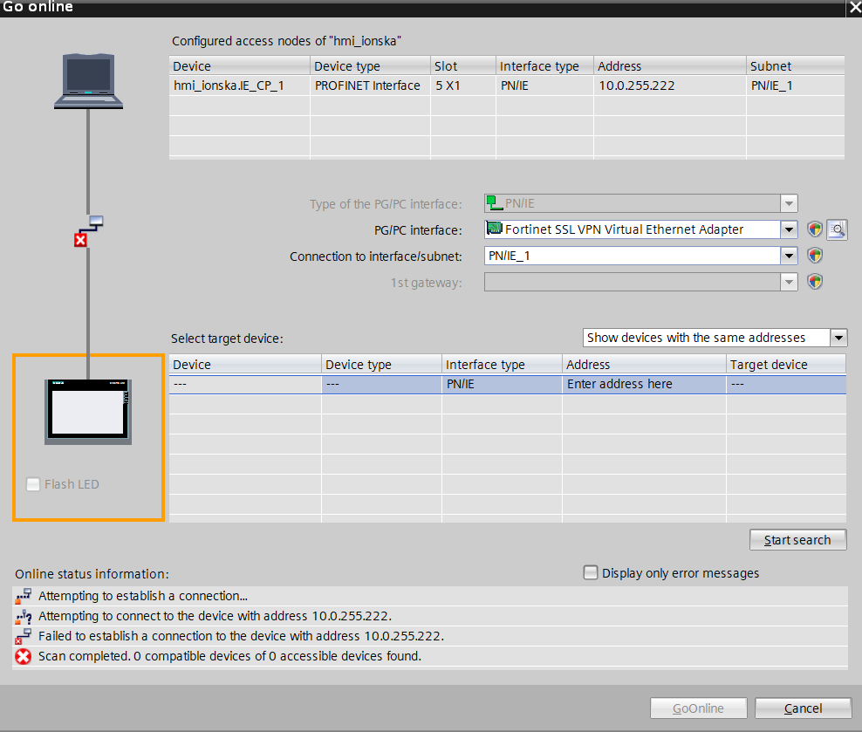Click the failed connection status icon
862x732 pixels.
[x=88, y=231]
